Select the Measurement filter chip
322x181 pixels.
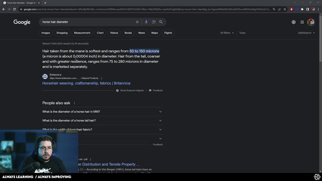click(82, 33)
